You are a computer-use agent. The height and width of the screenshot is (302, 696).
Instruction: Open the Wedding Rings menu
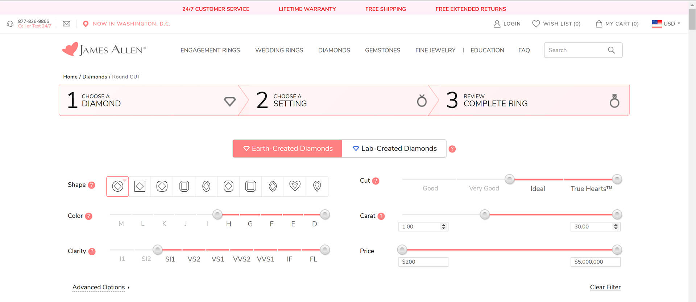pos(279,50)
